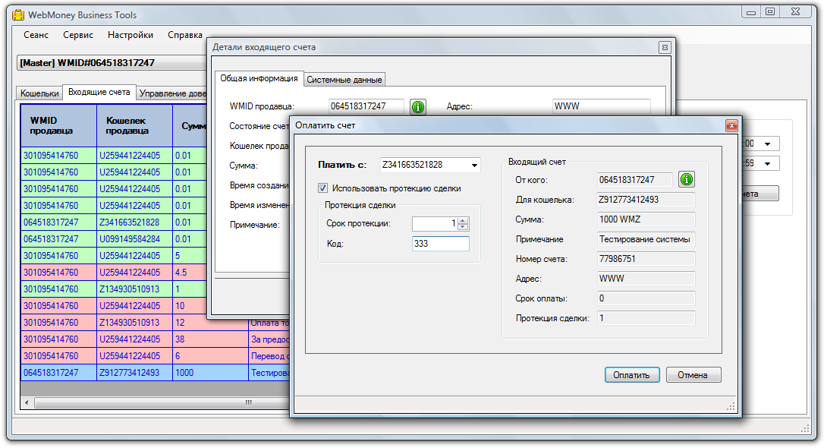Open the Настройки menu
This screenshot has width=824, height=448.
click(130, 35)
